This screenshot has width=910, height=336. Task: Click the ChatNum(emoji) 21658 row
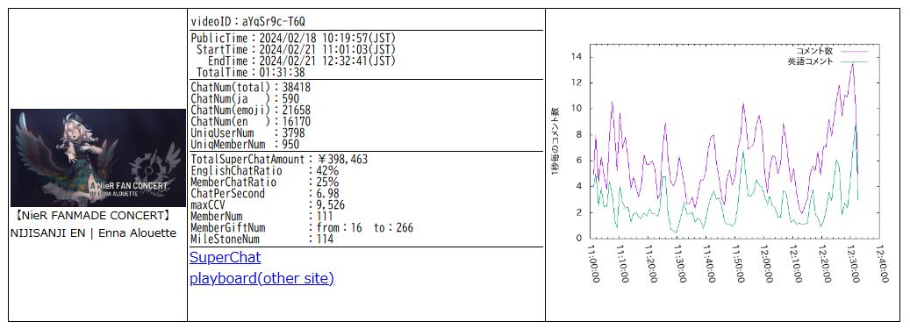(250, 111)
